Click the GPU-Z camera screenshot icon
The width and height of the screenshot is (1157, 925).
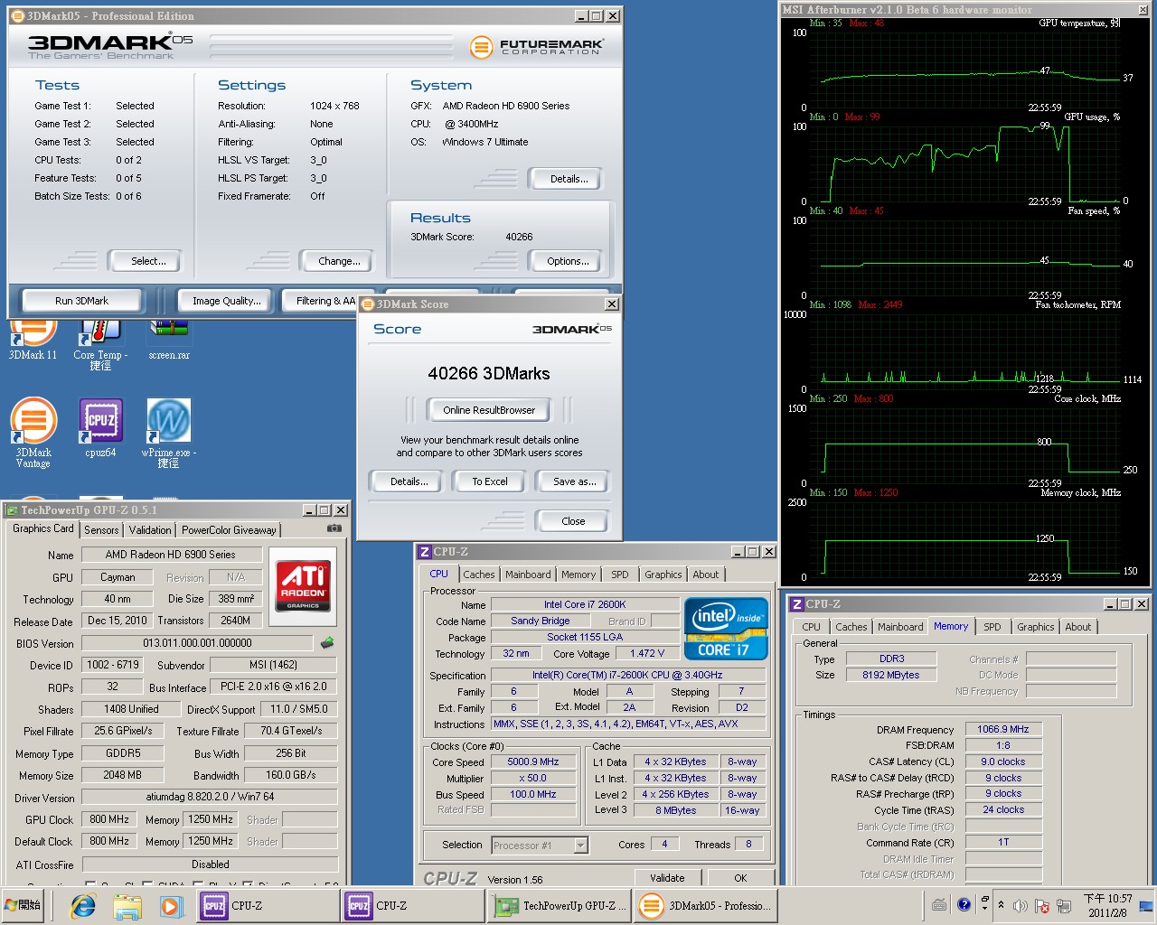click(x=334, y=528)
